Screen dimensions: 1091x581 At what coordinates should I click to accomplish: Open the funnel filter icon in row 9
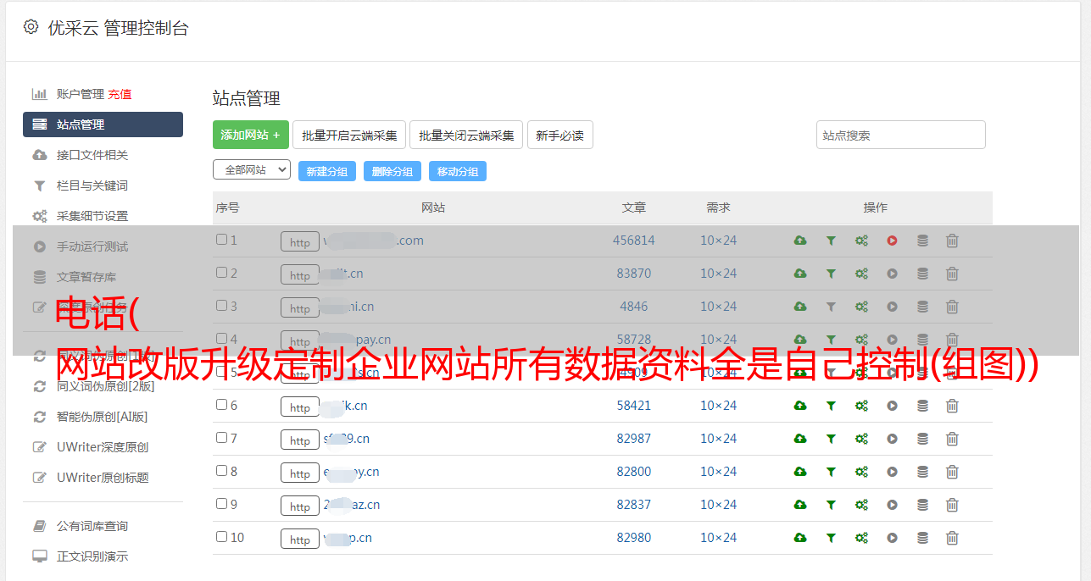831,505
